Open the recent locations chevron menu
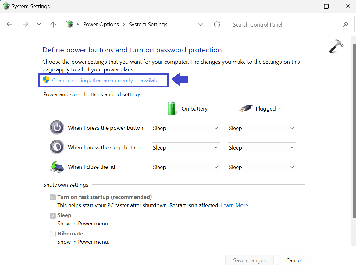 point(39,24)
